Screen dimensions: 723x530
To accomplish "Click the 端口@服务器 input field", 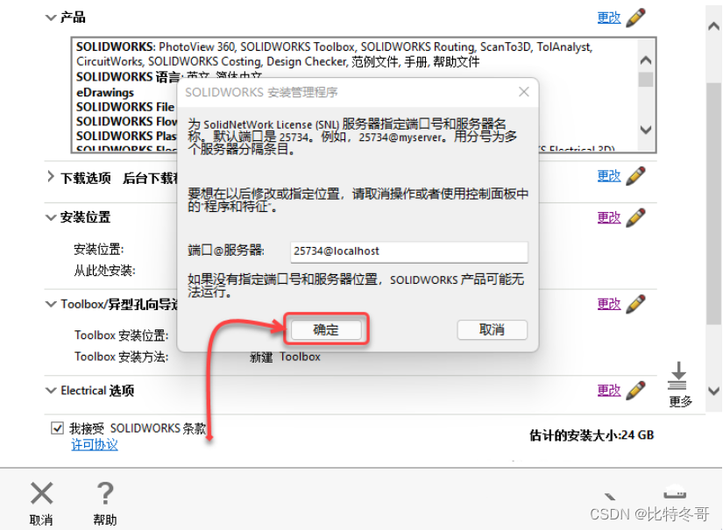I will pos(409,251).
